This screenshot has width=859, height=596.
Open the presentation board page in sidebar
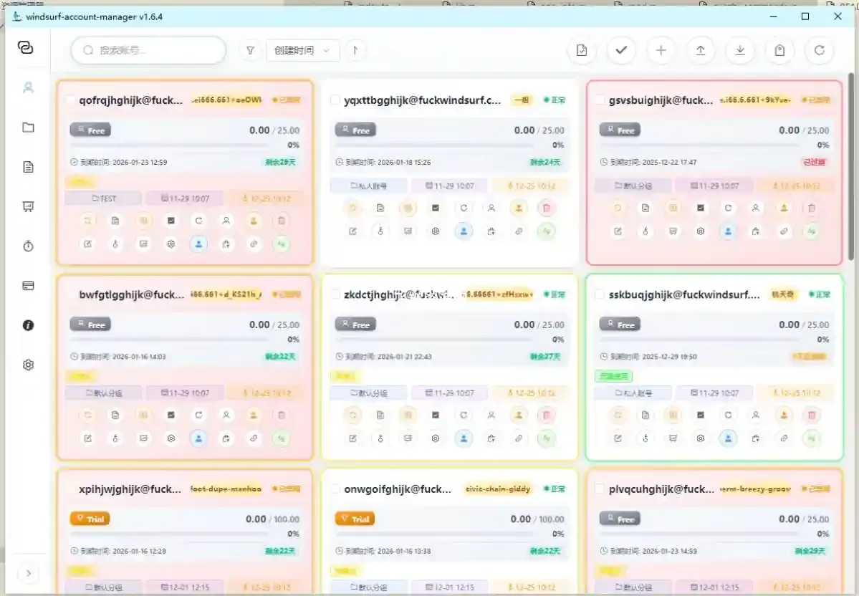29,206
